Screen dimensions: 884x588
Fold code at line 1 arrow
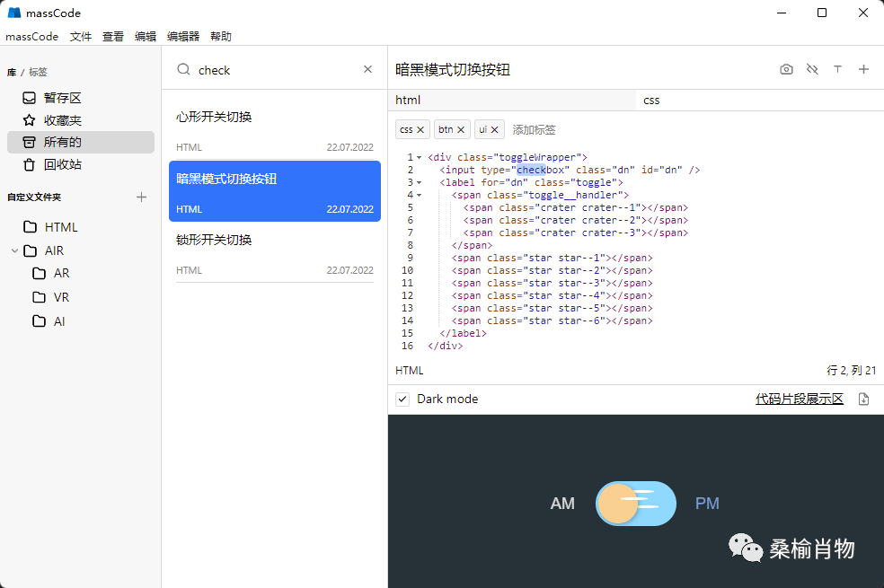coord(419,157)
